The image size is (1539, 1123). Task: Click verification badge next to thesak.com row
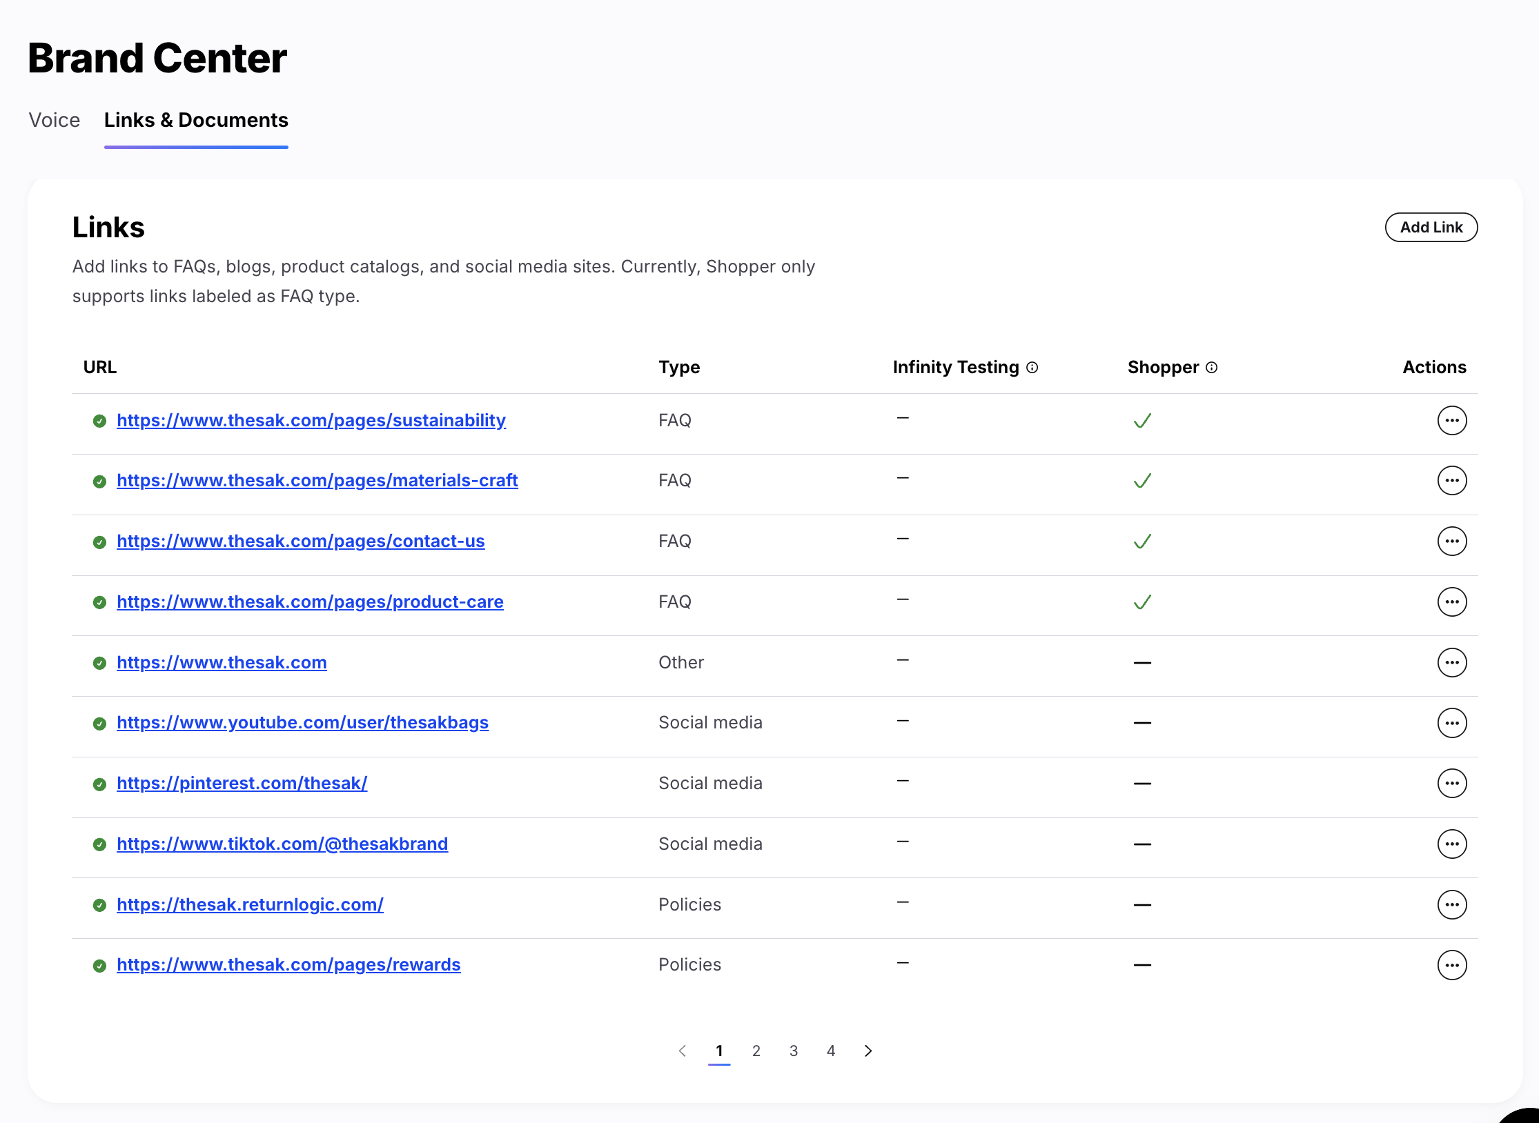coord(99,663)
